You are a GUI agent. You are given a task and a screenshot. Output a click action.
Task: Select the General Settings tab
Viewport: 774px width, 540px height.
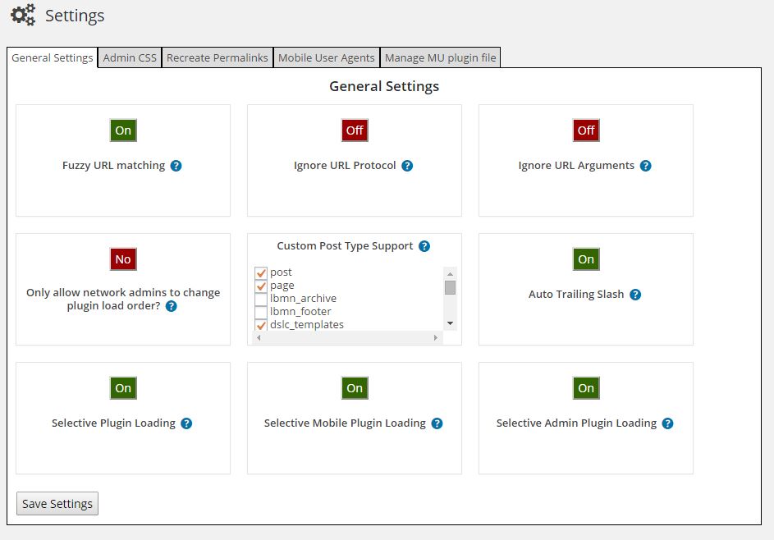[x=53, y=57]
